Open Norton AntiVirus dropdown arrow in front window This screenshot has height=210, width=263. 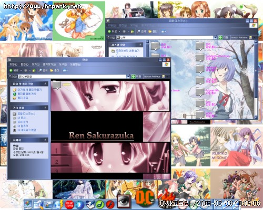[167, 77]
